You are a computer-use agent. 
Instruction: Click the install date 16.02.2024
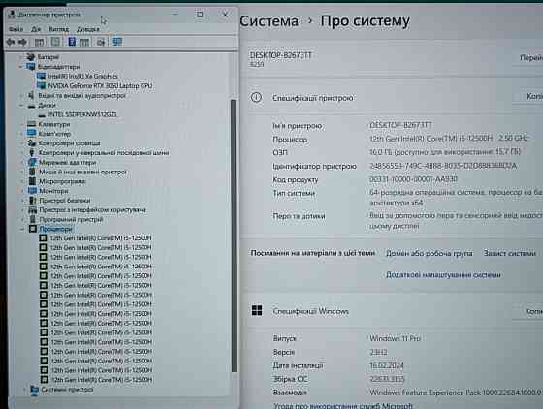(x=387, y=365)
